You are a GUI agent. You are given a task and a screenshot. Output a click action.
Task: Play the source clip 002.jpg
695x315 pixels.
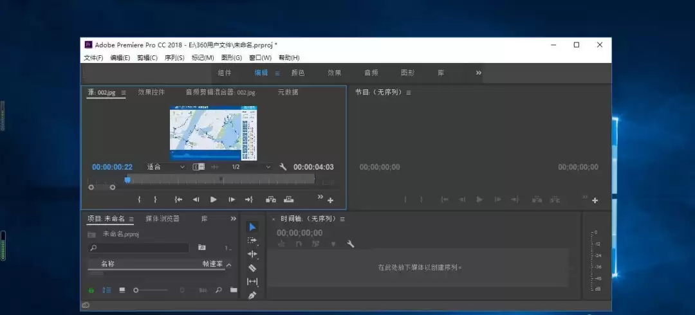pyautogui.click(x=213, y=199)
